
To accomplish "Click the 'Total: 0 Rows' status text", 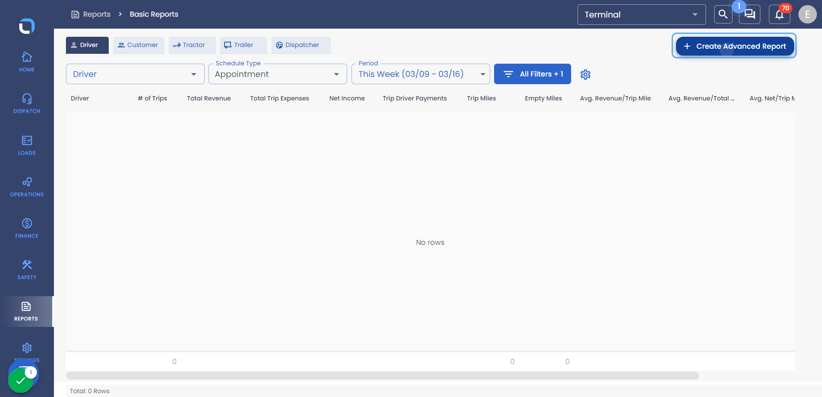I will click(90, 391).
